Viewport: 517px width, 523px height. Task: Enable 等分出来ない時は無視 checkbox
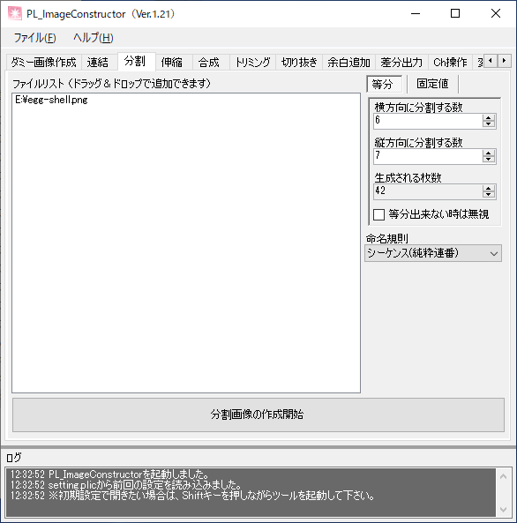(378, 214)
